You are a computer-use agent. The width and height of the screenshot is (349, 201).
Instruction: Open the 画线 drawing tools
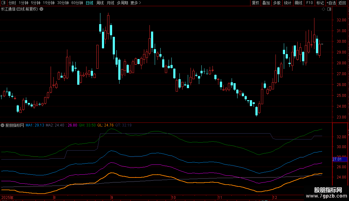[298, 3]
